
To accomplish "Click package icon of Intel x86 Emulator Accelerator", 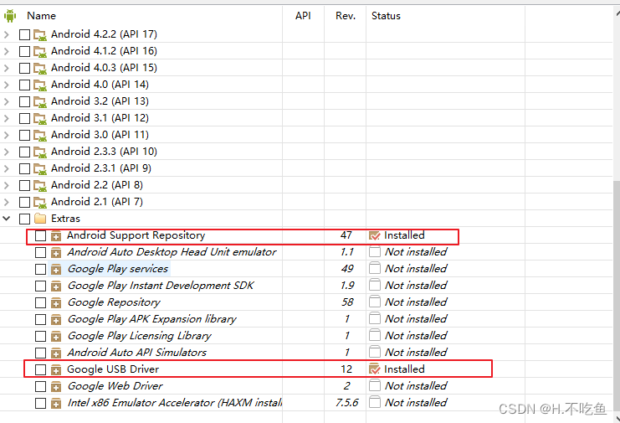I will [x=56, y=404].
